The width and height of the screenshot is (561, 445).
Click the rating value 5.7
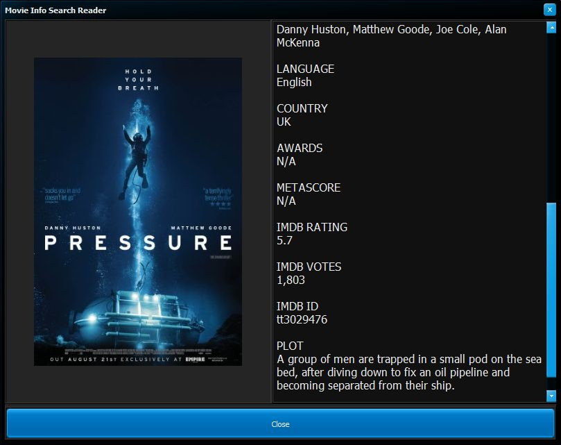[284, 240]
